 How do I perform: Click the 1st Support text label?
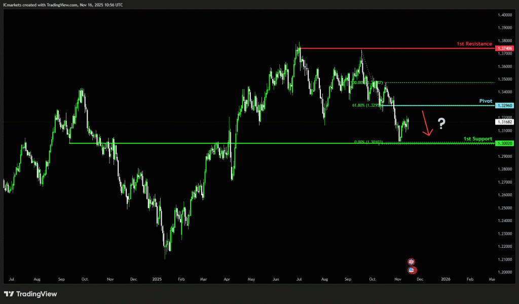[x=477, y=138]
